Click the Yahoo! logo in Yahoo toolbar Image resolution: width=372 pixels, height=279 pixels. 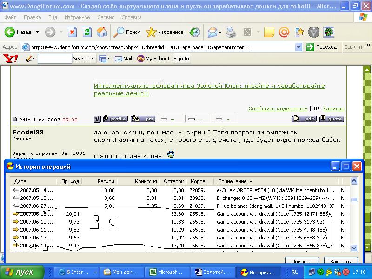10,59
